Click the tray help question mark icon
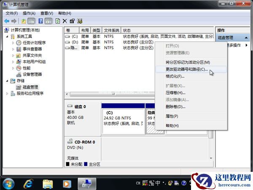 tap(184, 183)
